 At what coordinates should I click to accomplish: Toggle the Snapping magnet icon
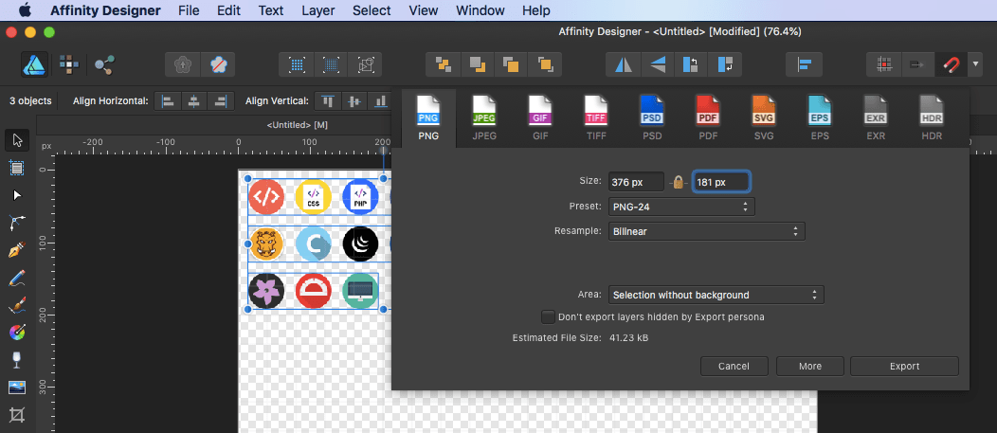pyautogui.click(x=951, y=64)
